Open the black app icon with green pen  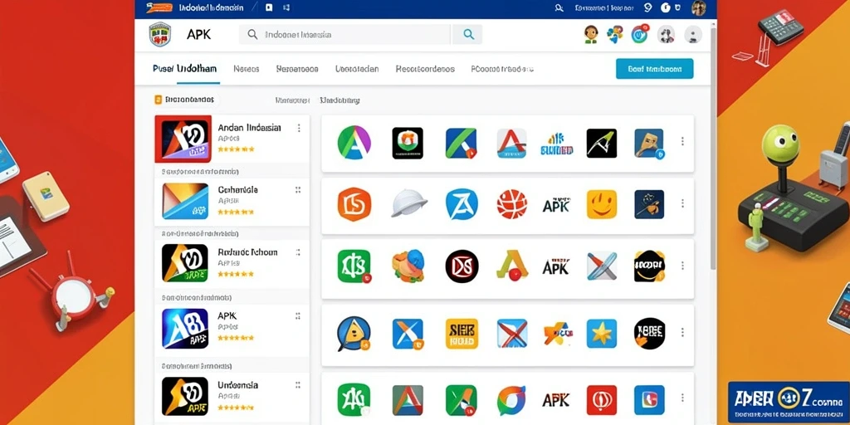pyautogui.click(x=601, y=143)
